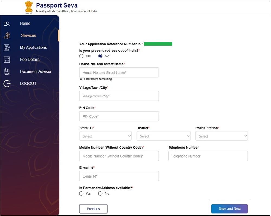Click into the PIN Code field

click(119, 116)
